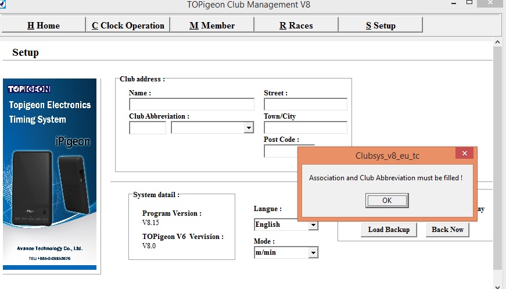Select the Setup tab

coord(381,25)
